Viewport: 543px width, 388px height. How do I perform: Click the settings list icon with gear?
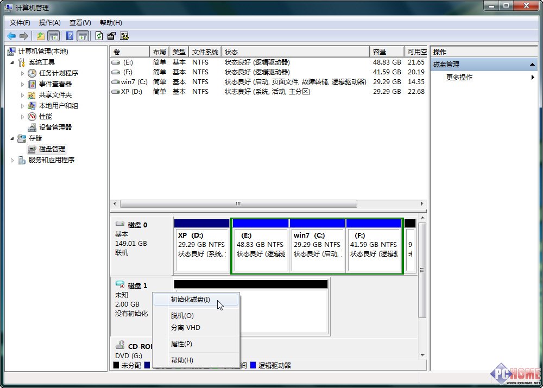pyautogui.click(x=124, y=36)
